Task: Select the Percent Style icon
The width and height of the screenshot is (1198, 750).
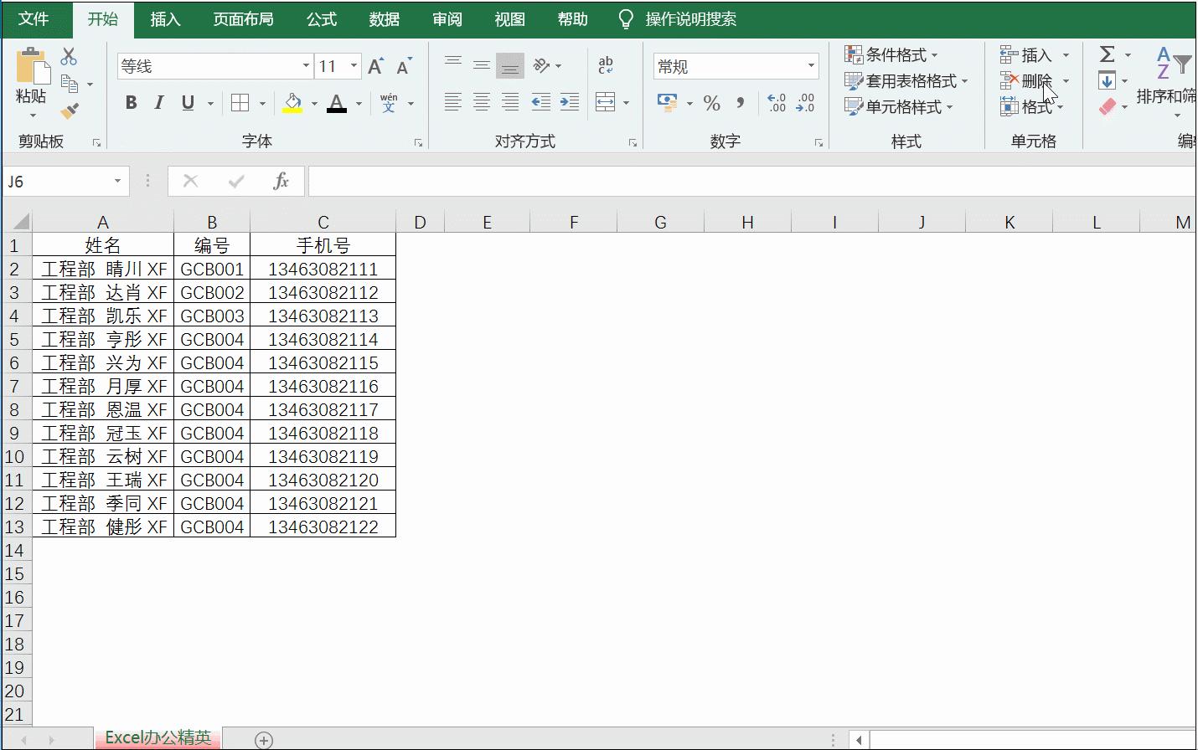Action: [712, 104]
